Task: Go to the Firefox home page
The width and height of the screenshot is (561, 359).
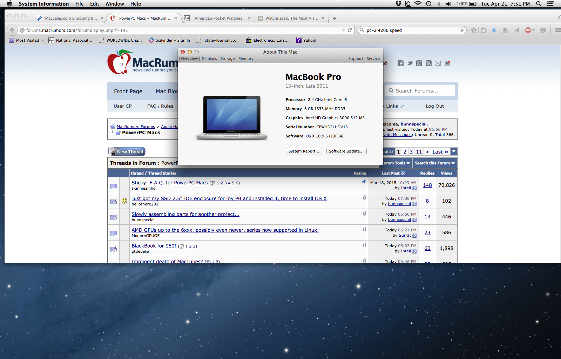Action: click(x=505, y=30)
